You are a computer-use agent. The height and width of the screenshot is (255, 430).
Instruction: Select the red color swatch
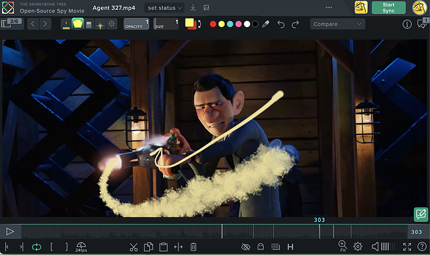pos(213,24)
